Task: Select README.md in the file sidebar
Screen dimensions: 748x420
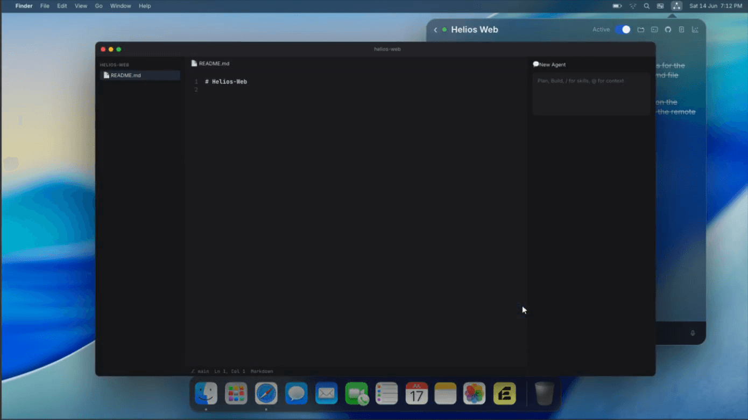Action: point(140,75)
